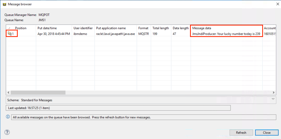This screenshot has height=139, width=281.
Task: Click the sort indicator in Position column header
Action: coord(9,28)
